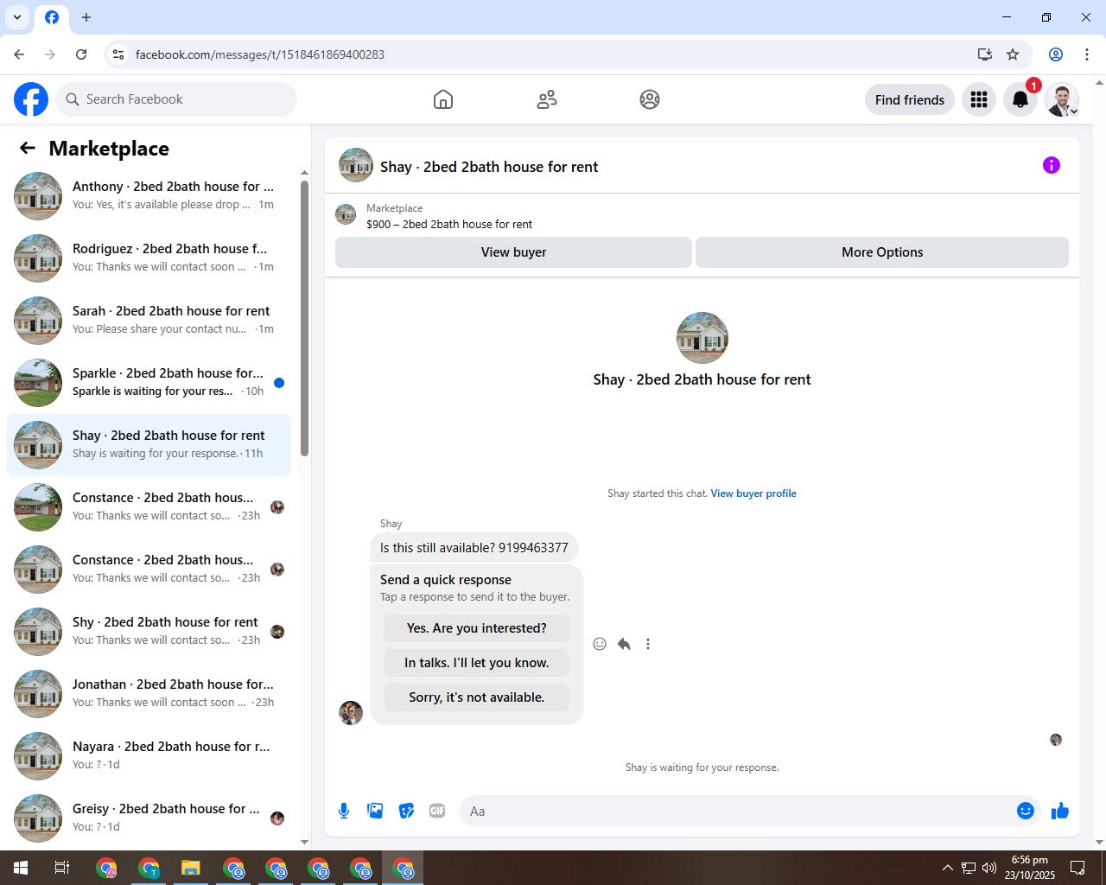Reply to message with arrow icon
Image resolution: width=1106 pixels, height=885 pixels.
click(x=624, y=644)
